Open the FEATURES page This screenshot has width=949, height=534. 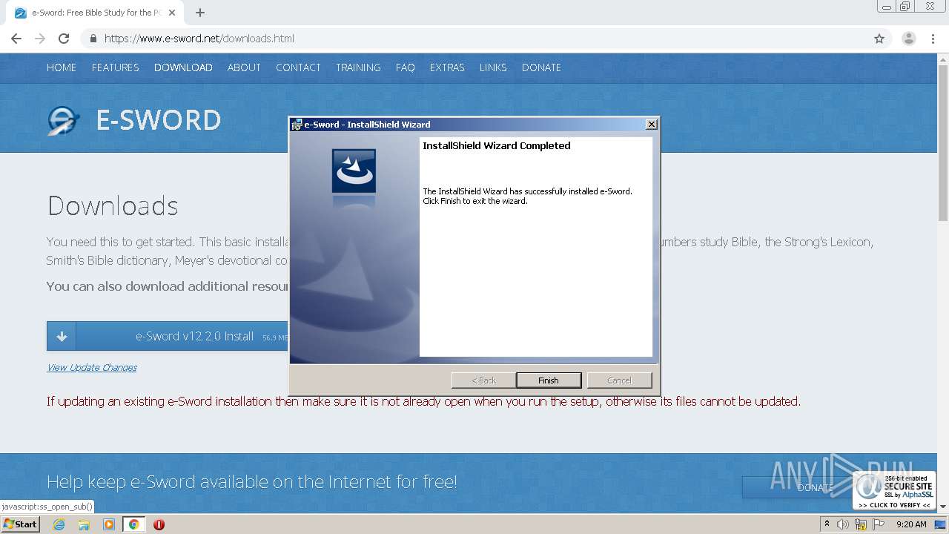[x=115, y=67]
